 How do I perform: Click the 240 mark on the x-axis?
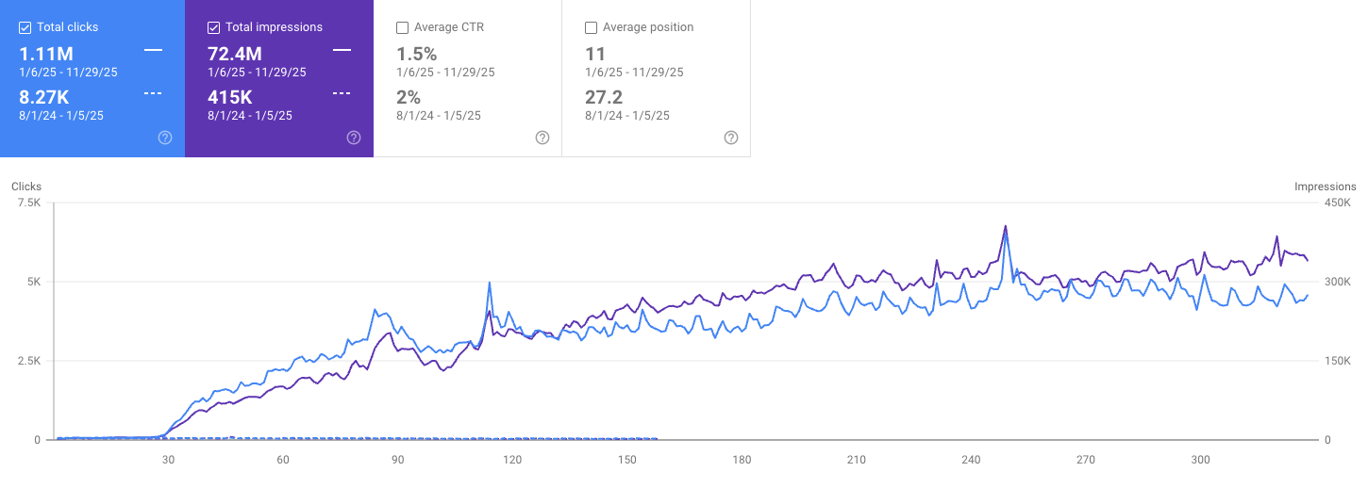[x=971, y=460]
